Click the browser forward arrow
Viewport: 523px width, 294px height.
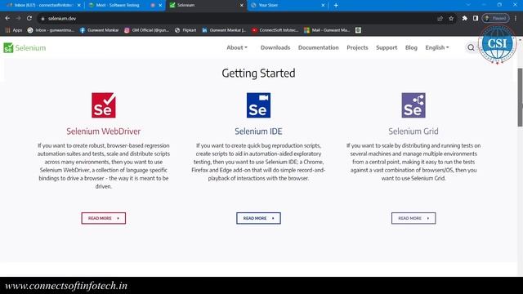18,18
